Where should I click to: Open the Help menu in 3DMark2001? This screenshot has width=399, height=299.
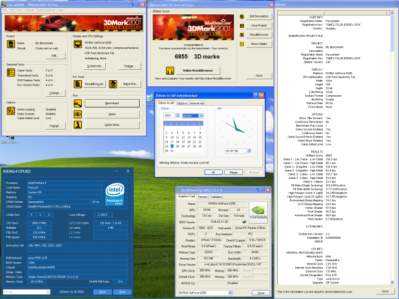pos(60,10)
